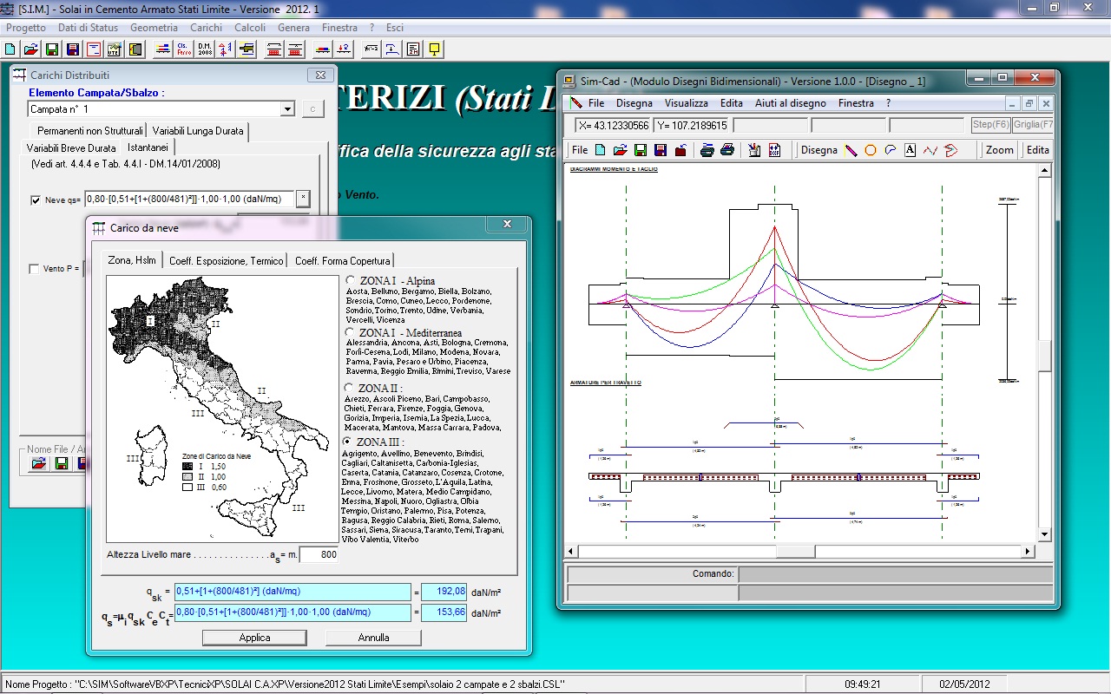Open the Calcoli menu
This screenshot has width=1111, height=694.
[x=250, y=28]
